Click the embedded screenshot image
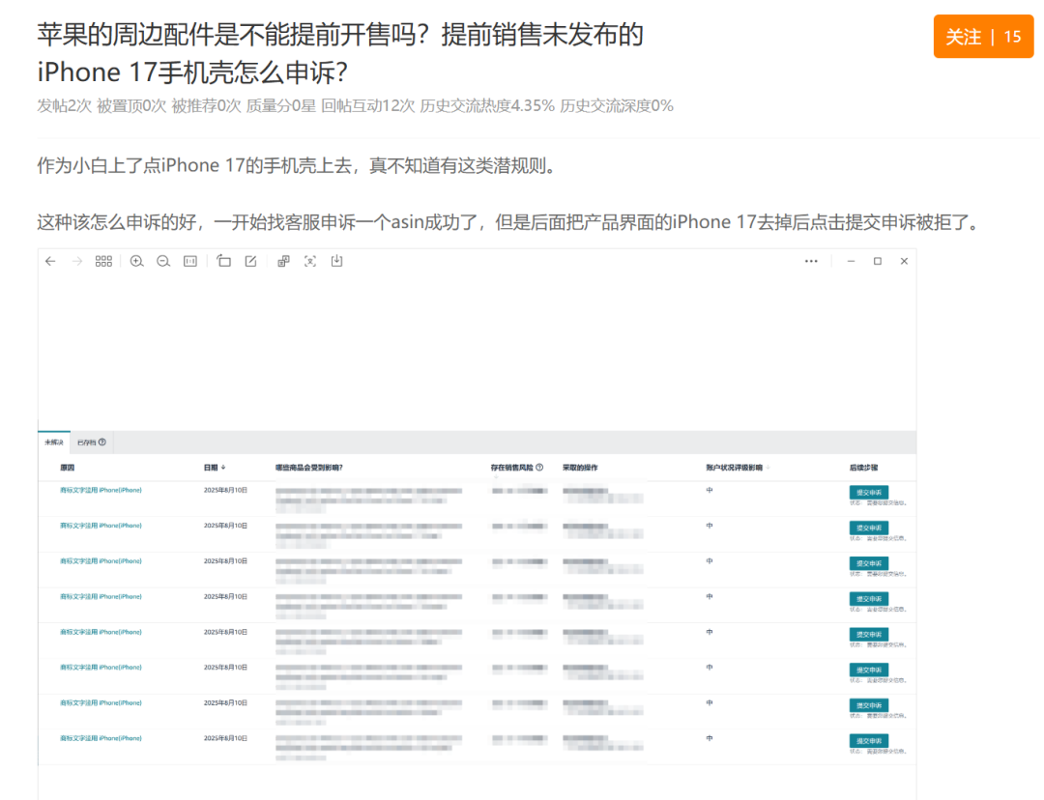This screenshot has height=800, width=1044. pos(477,524)
